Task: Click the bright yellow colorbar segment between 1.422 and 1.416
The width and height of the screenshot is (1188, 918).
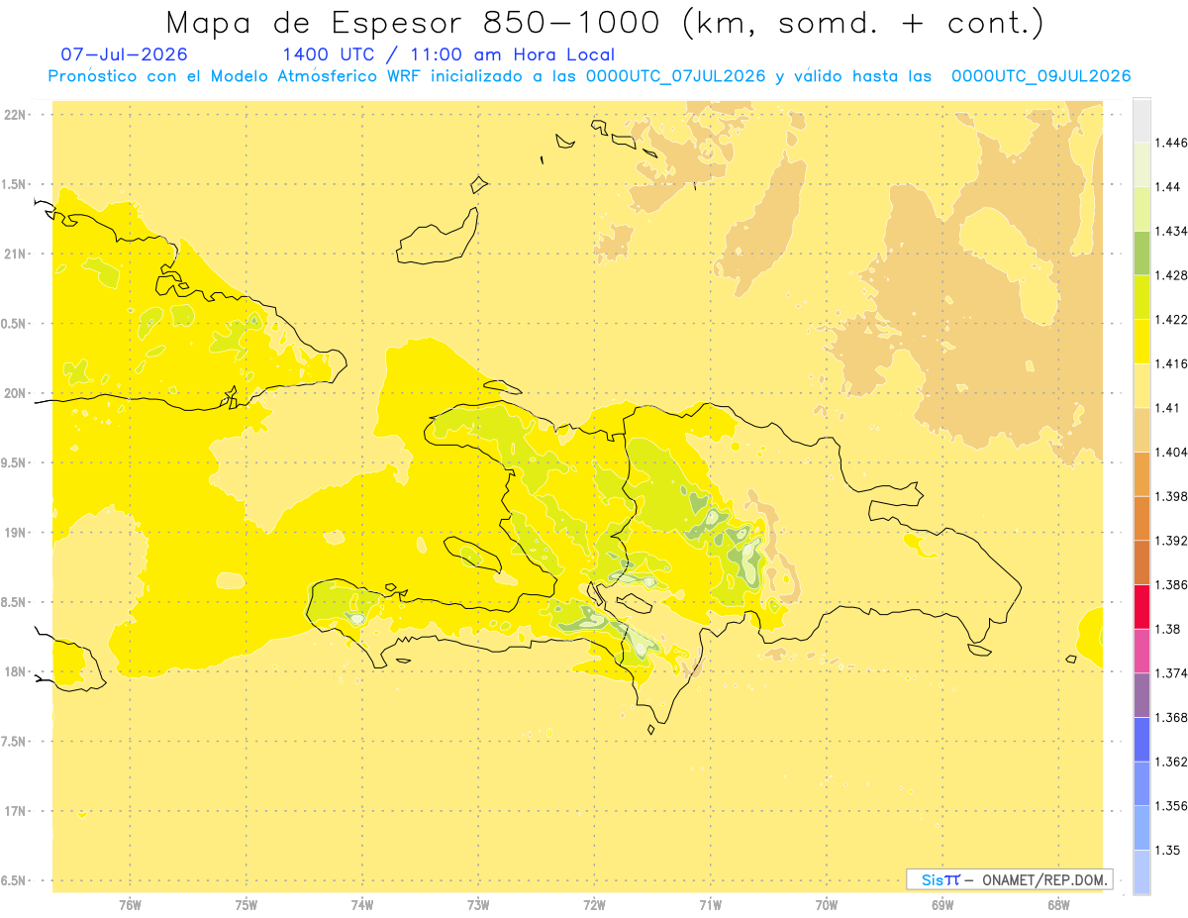Action: tap(1141, 341)
